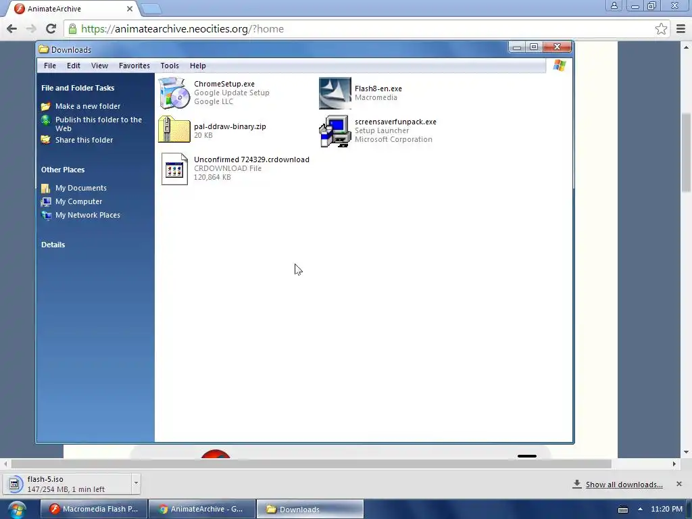Click Show all downloads link

point(624,485)
